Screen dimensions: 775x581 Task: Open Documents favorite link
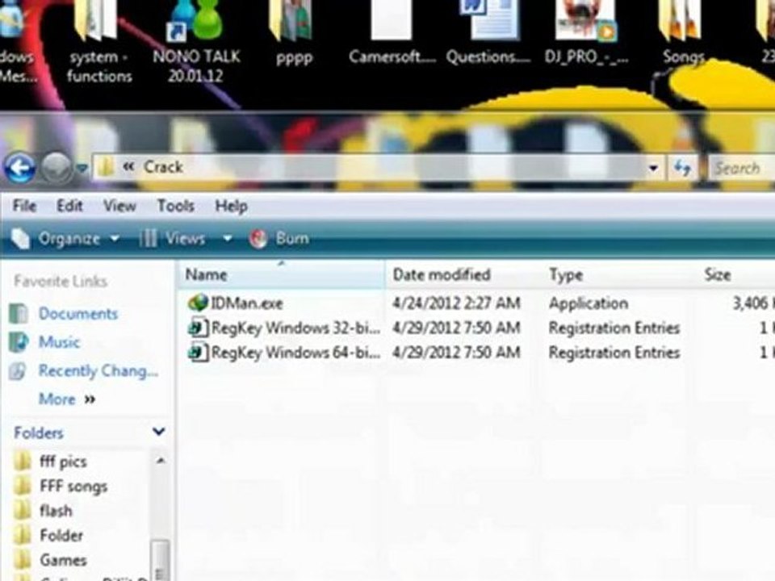pos(78,314)
